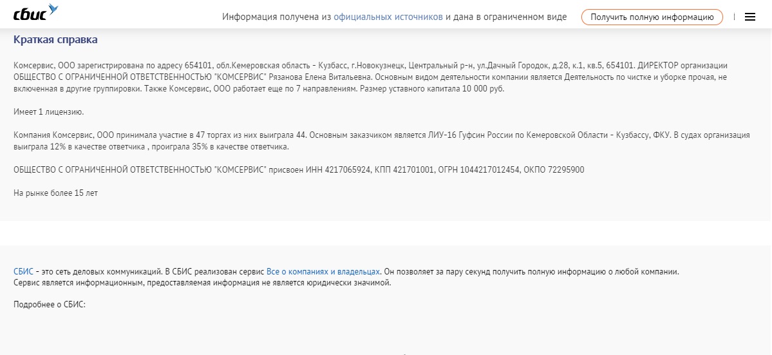
Task: Open 'Все о компаниях и владельцах' link
Action: pyautogui.click(x=323, y=272)
